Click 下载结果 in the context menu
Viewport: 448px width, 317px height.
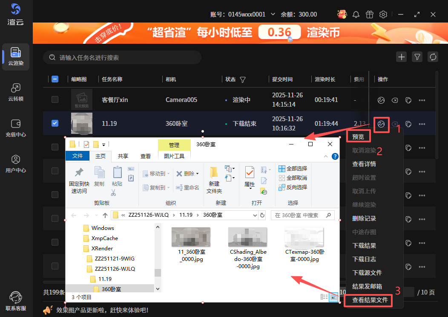tap(364, 246)
